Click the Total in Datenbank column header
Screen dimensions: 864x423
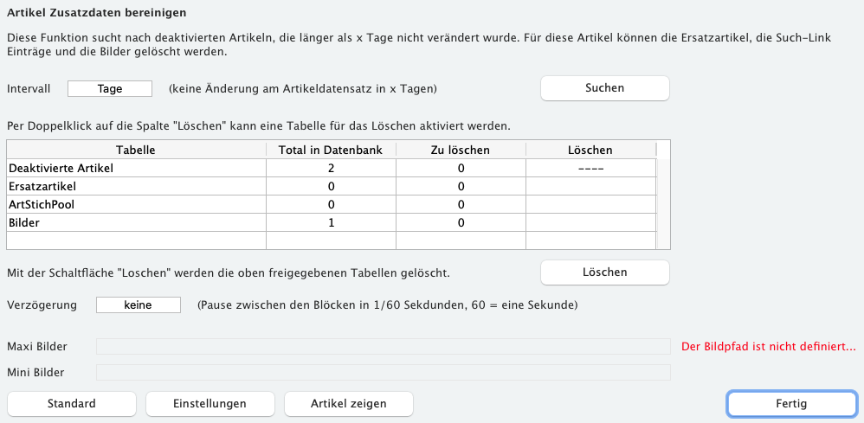tap(331, 150)
